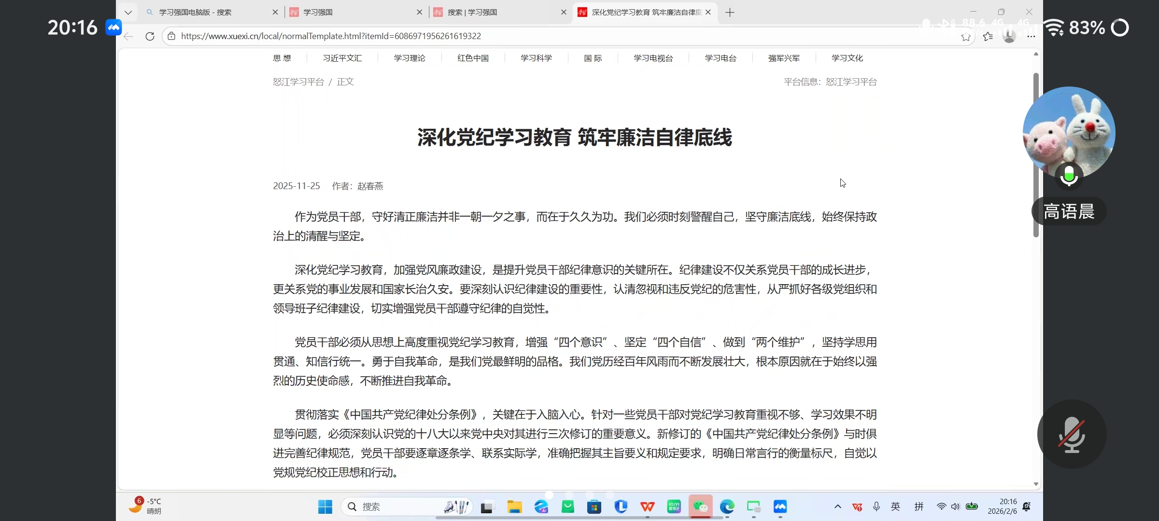Expand hidden system tray icons chevron
The height and width of the screenshot is (521, 1159).
837,507
